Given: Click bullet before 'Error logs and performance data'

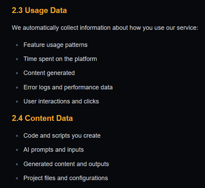Looking at the screenshot, I should coord(17,88).
